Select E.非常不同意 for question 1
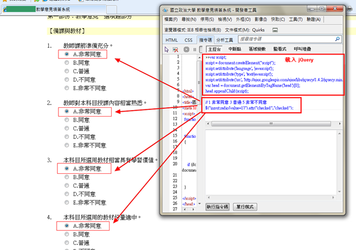Viewport: 356px width, 250px height. tap(67, 88)
